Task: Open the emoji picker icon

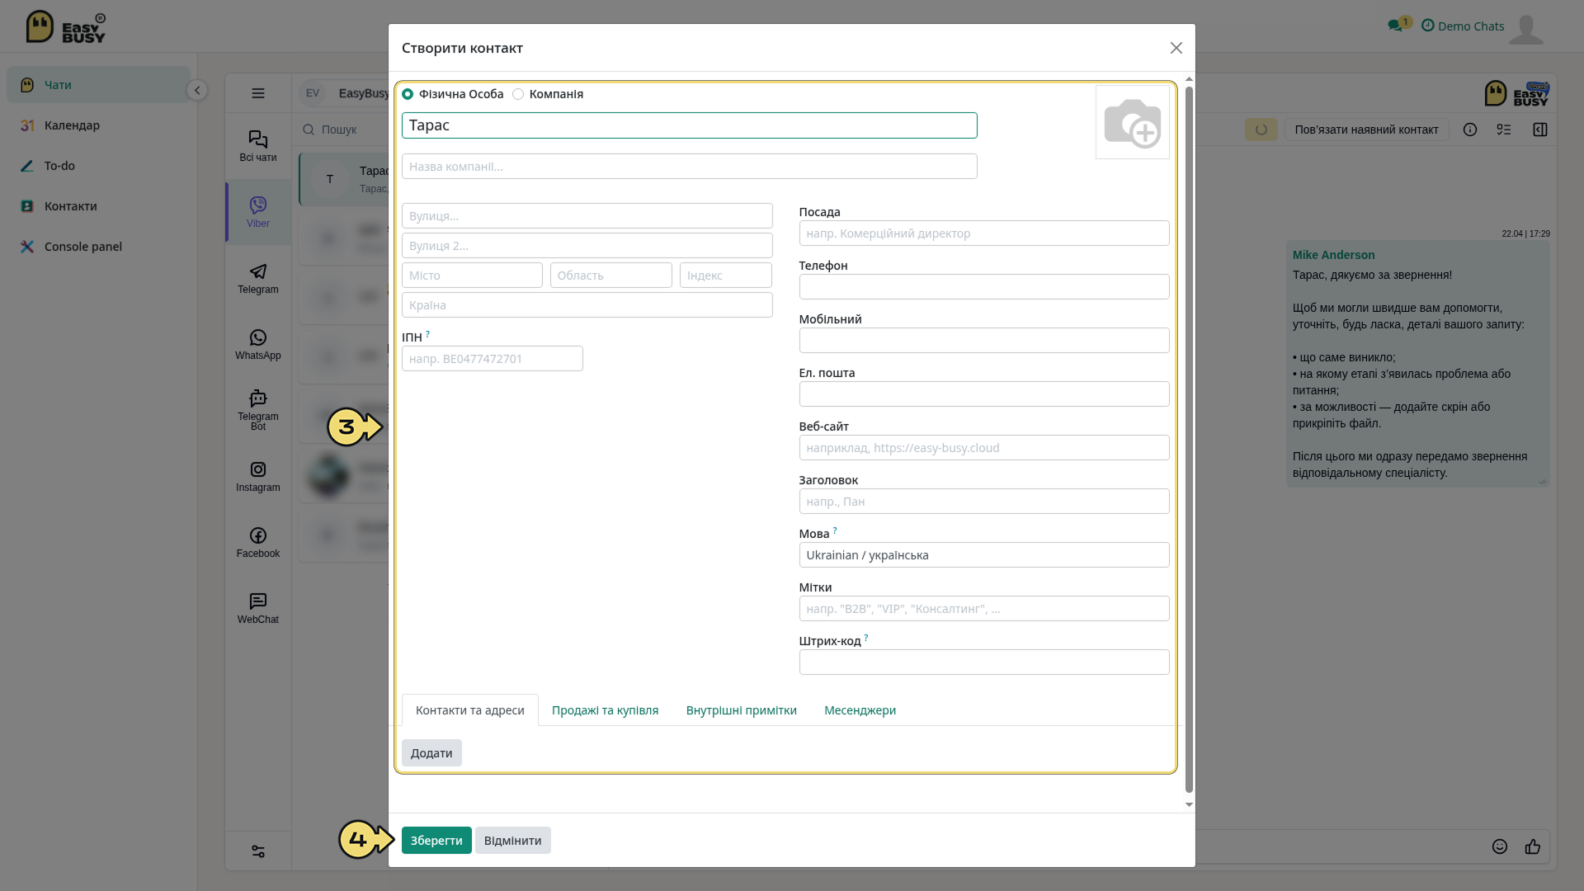Action: [1500, 846]
